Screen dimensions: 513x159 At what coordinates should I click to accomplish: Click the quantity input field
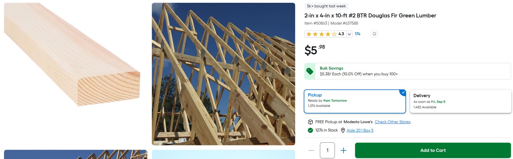click(x=327, y=150)
